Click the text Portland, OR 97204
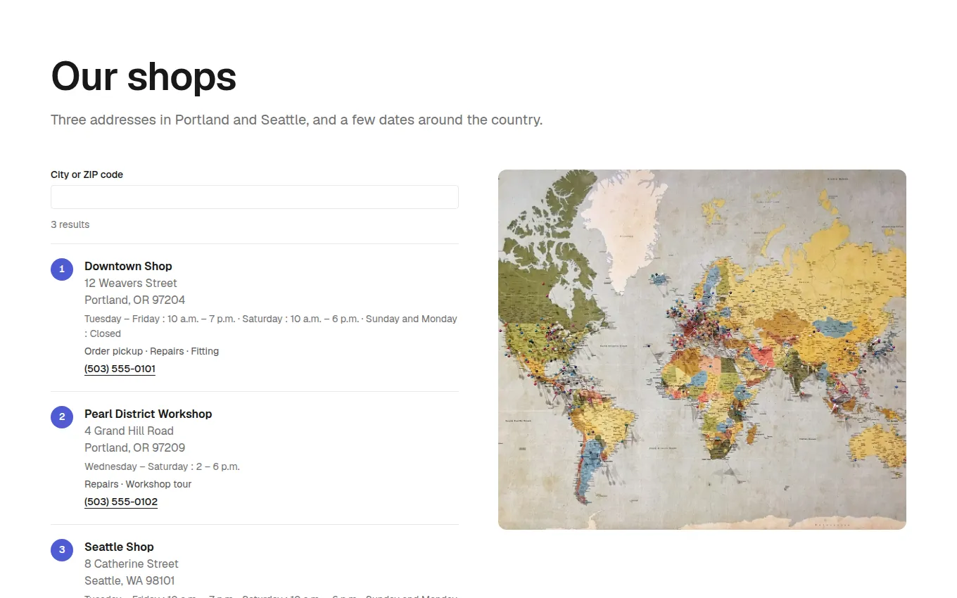 click(x=134, y=300)
